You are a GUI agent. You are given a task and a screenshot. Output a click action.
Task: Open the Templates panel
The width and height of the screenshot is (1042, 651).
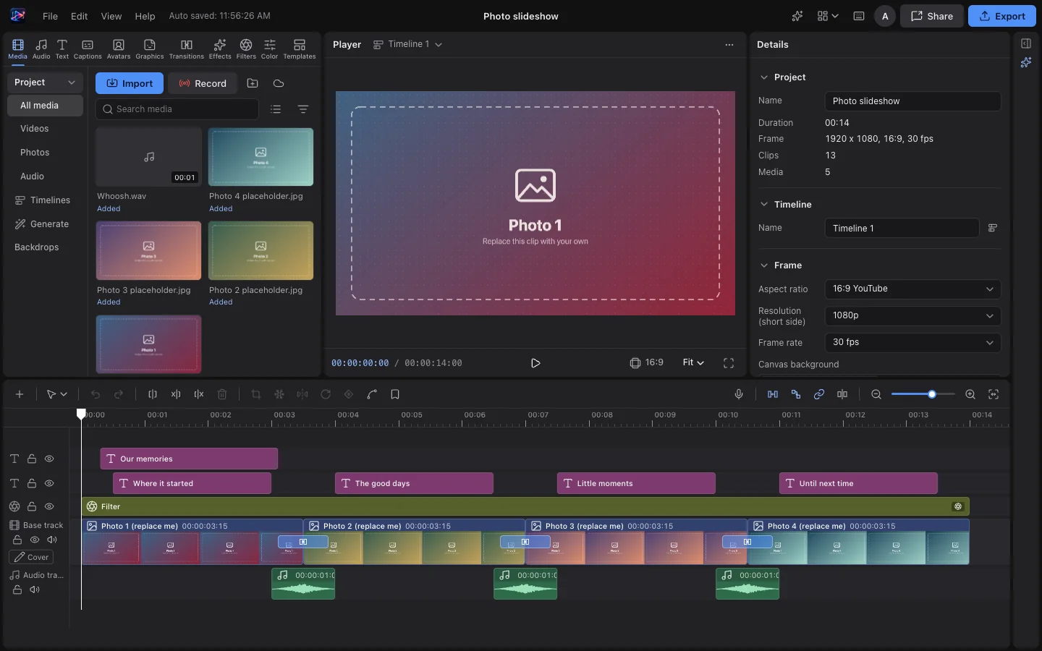coord(300,49)
